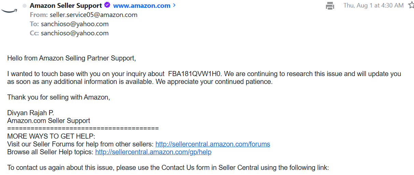Image resolution: width=414 pixels, height=175 pixels.
Task: Star this message
Action: coord(411,5)
